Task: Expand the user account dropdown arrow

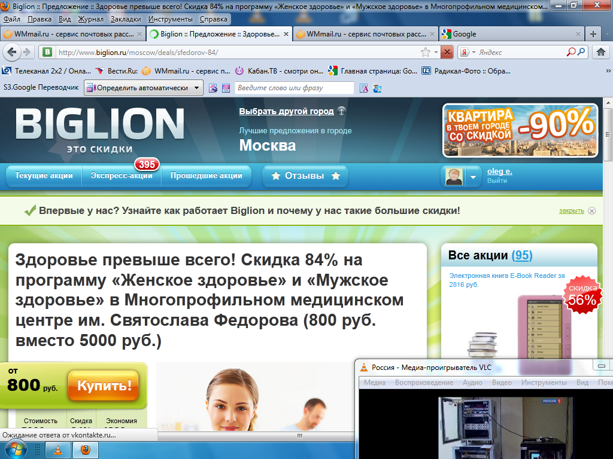Action: click(x=473, y=177)
